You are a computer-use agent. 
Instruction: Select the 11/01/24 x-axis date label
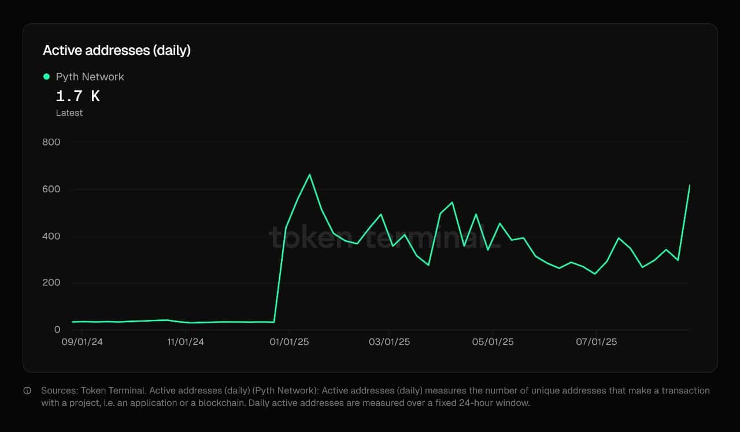185,342
